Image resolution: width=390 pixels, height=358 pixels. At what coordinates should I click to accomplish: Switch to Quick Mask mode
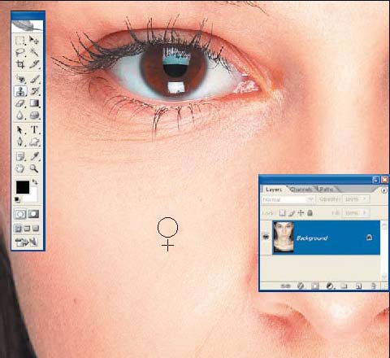[33, 214]
